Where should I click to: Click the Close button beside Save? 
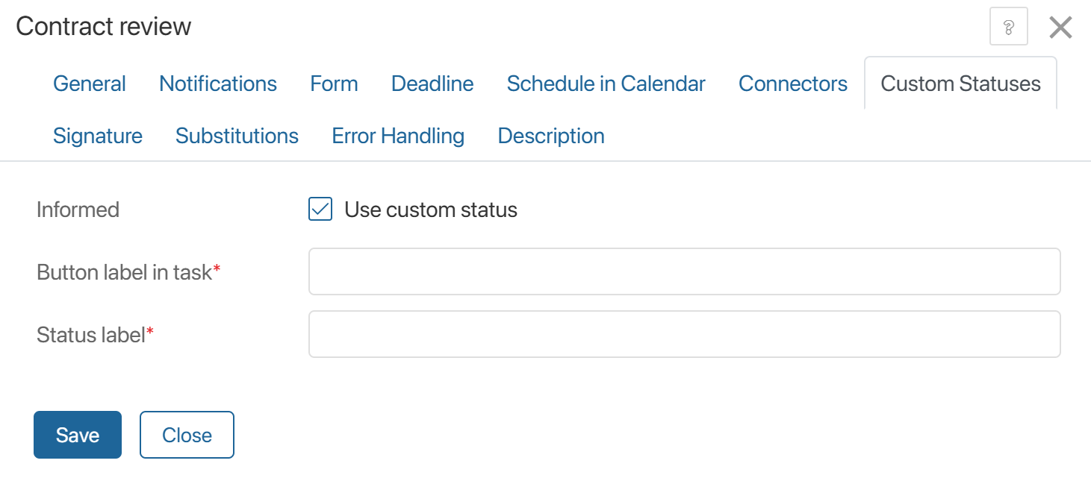[x=187, y=435]
